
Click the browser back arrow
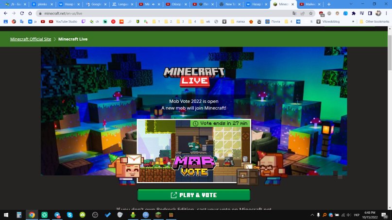coord(5,13)
